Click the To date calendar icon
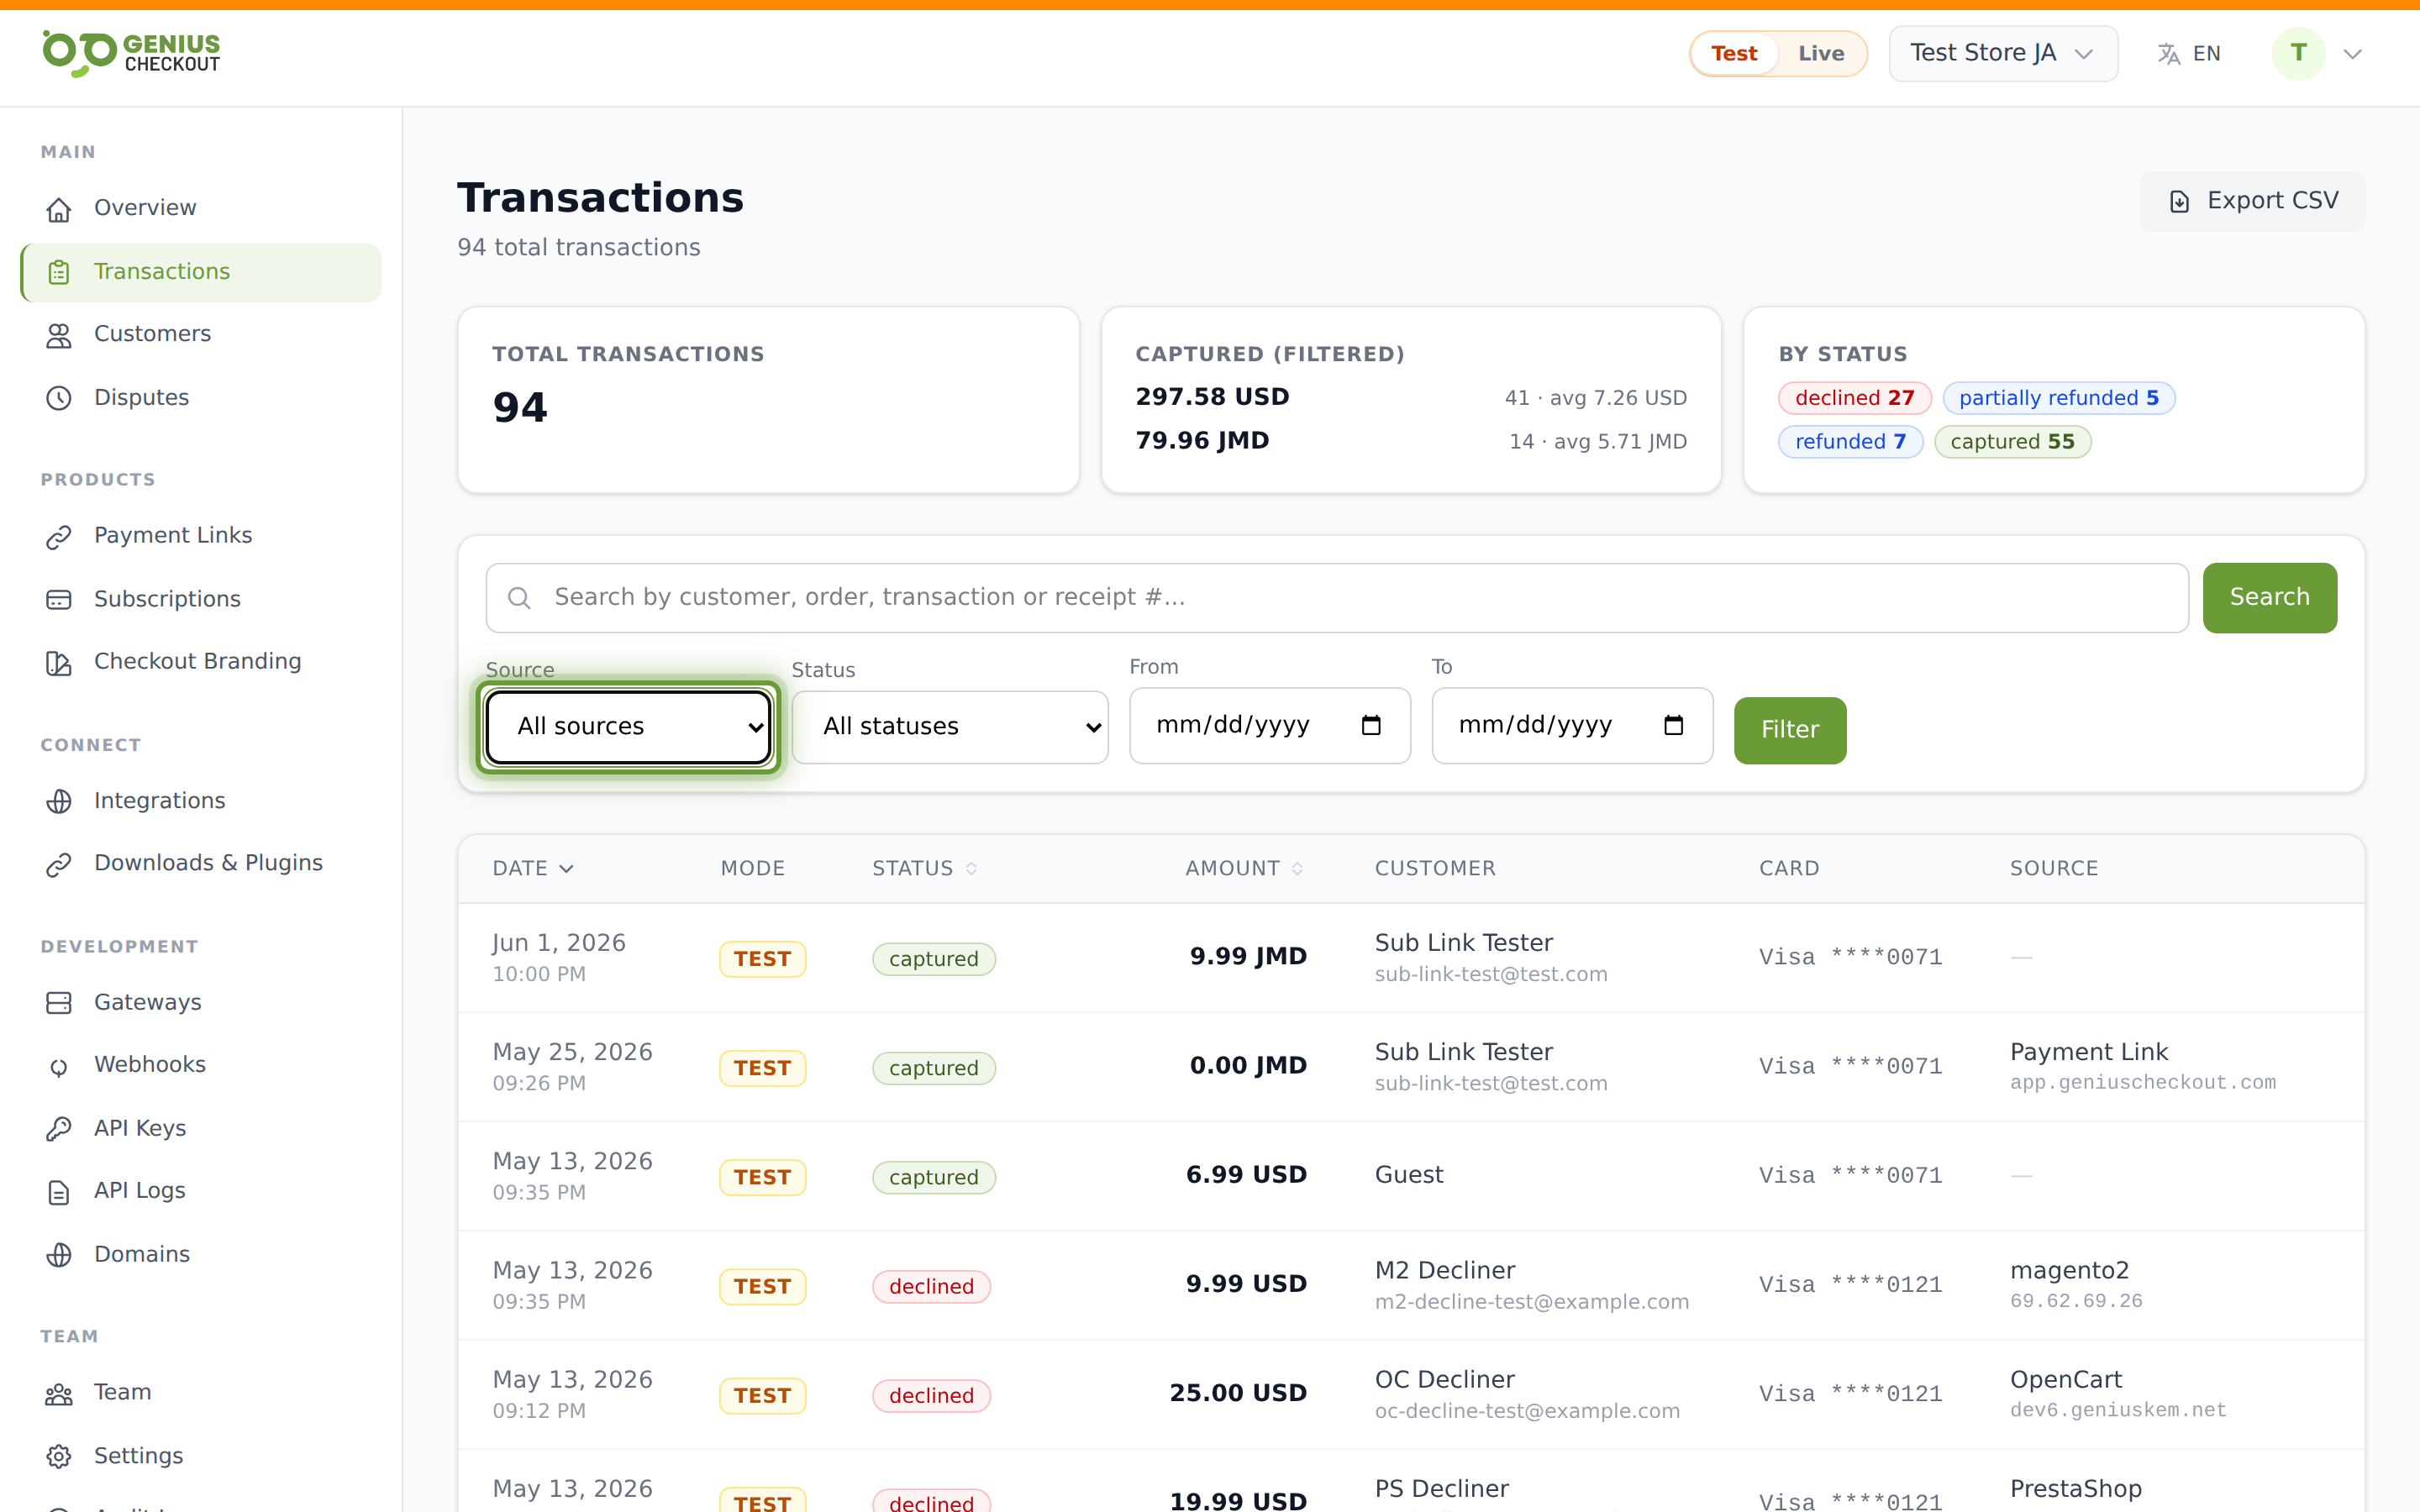The height and width of the screenshot is (1512, 2420). pos(1673,725)
